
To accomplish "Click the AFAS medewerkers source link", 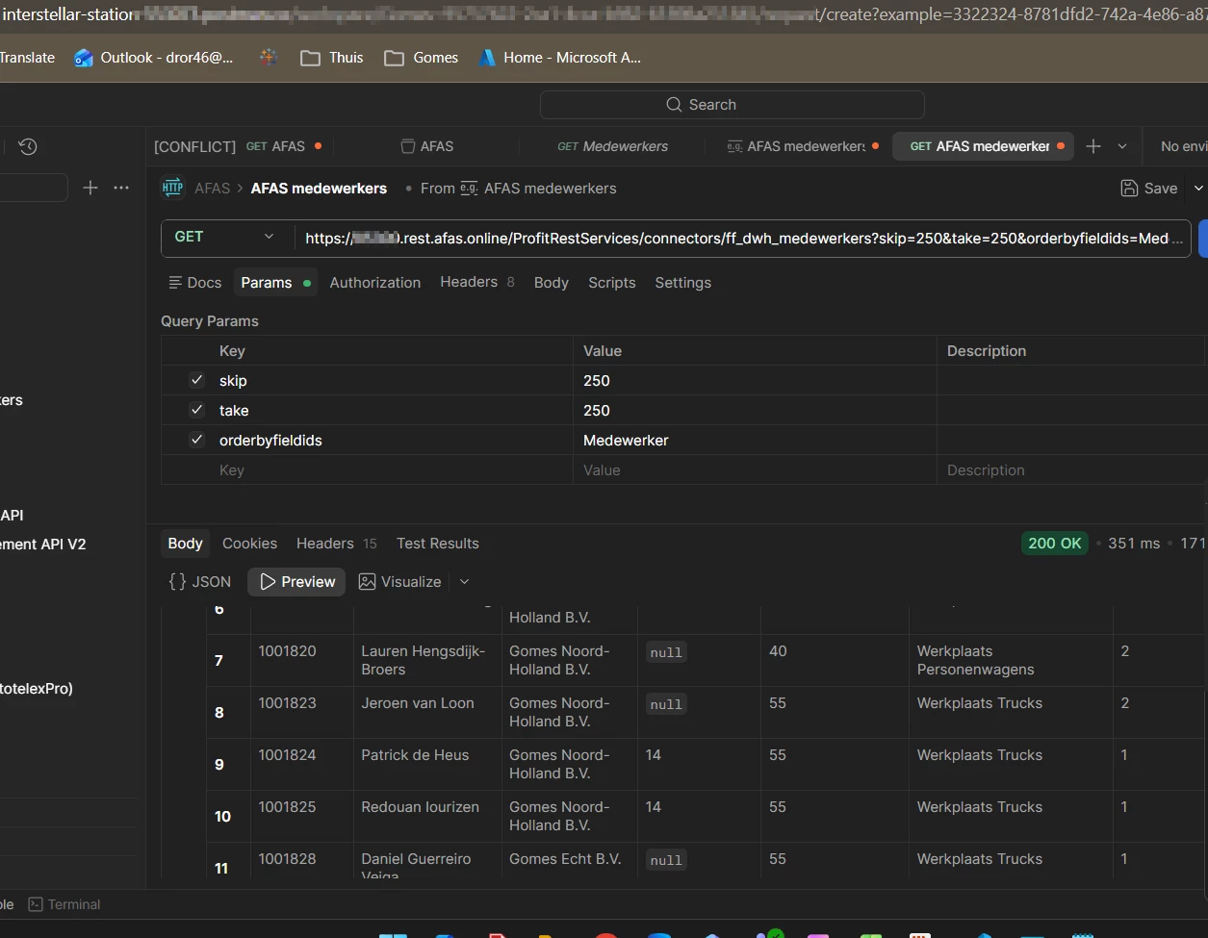I will tap(550, 189).
